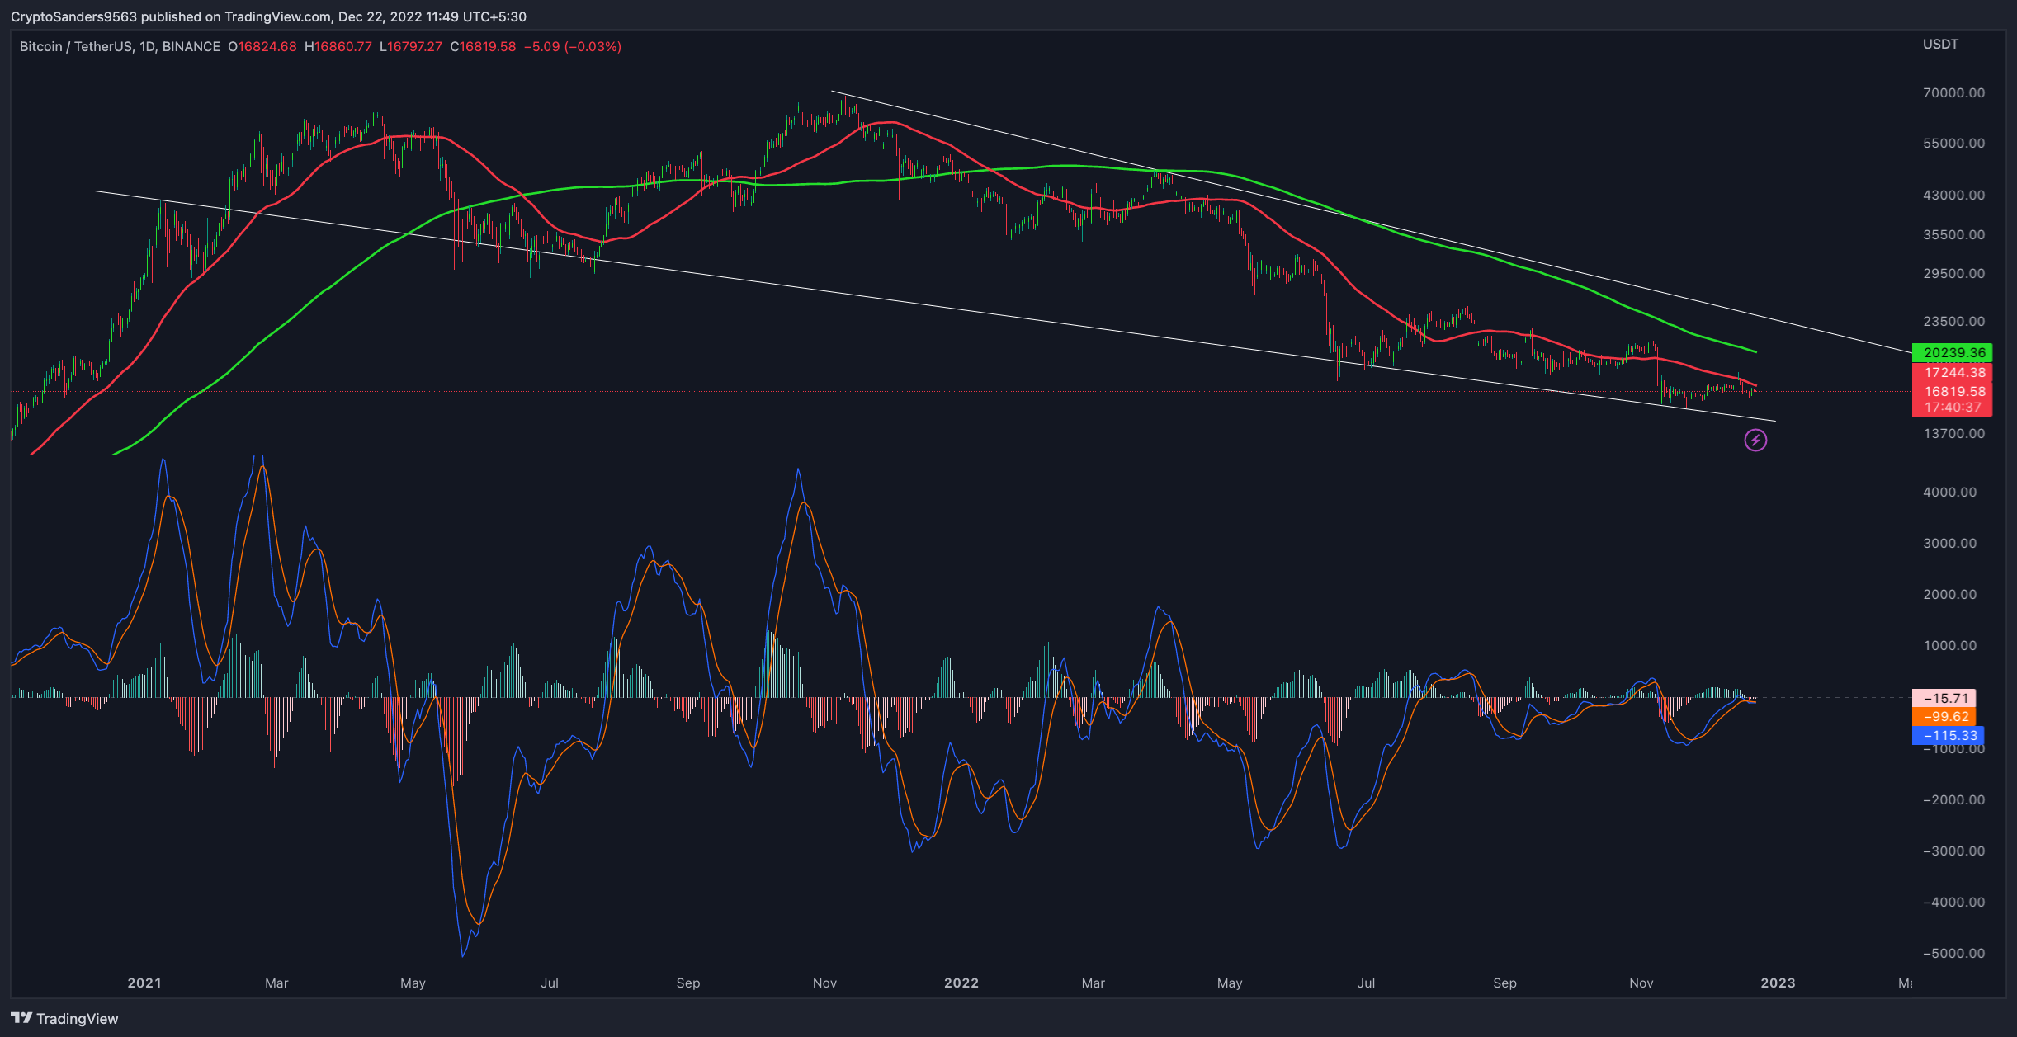
Task: Click the purple lightning bolt icon
Action: 1755,441
